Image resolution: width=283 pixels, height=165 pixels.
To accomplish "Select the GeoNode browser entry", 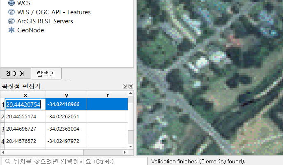I will (30, 30).
